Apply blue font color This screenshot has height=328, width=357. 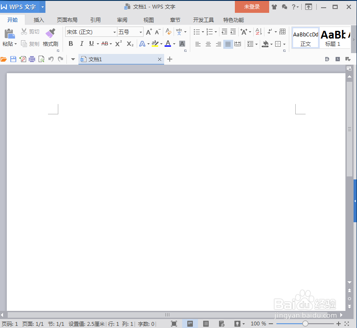click(168, 43)
